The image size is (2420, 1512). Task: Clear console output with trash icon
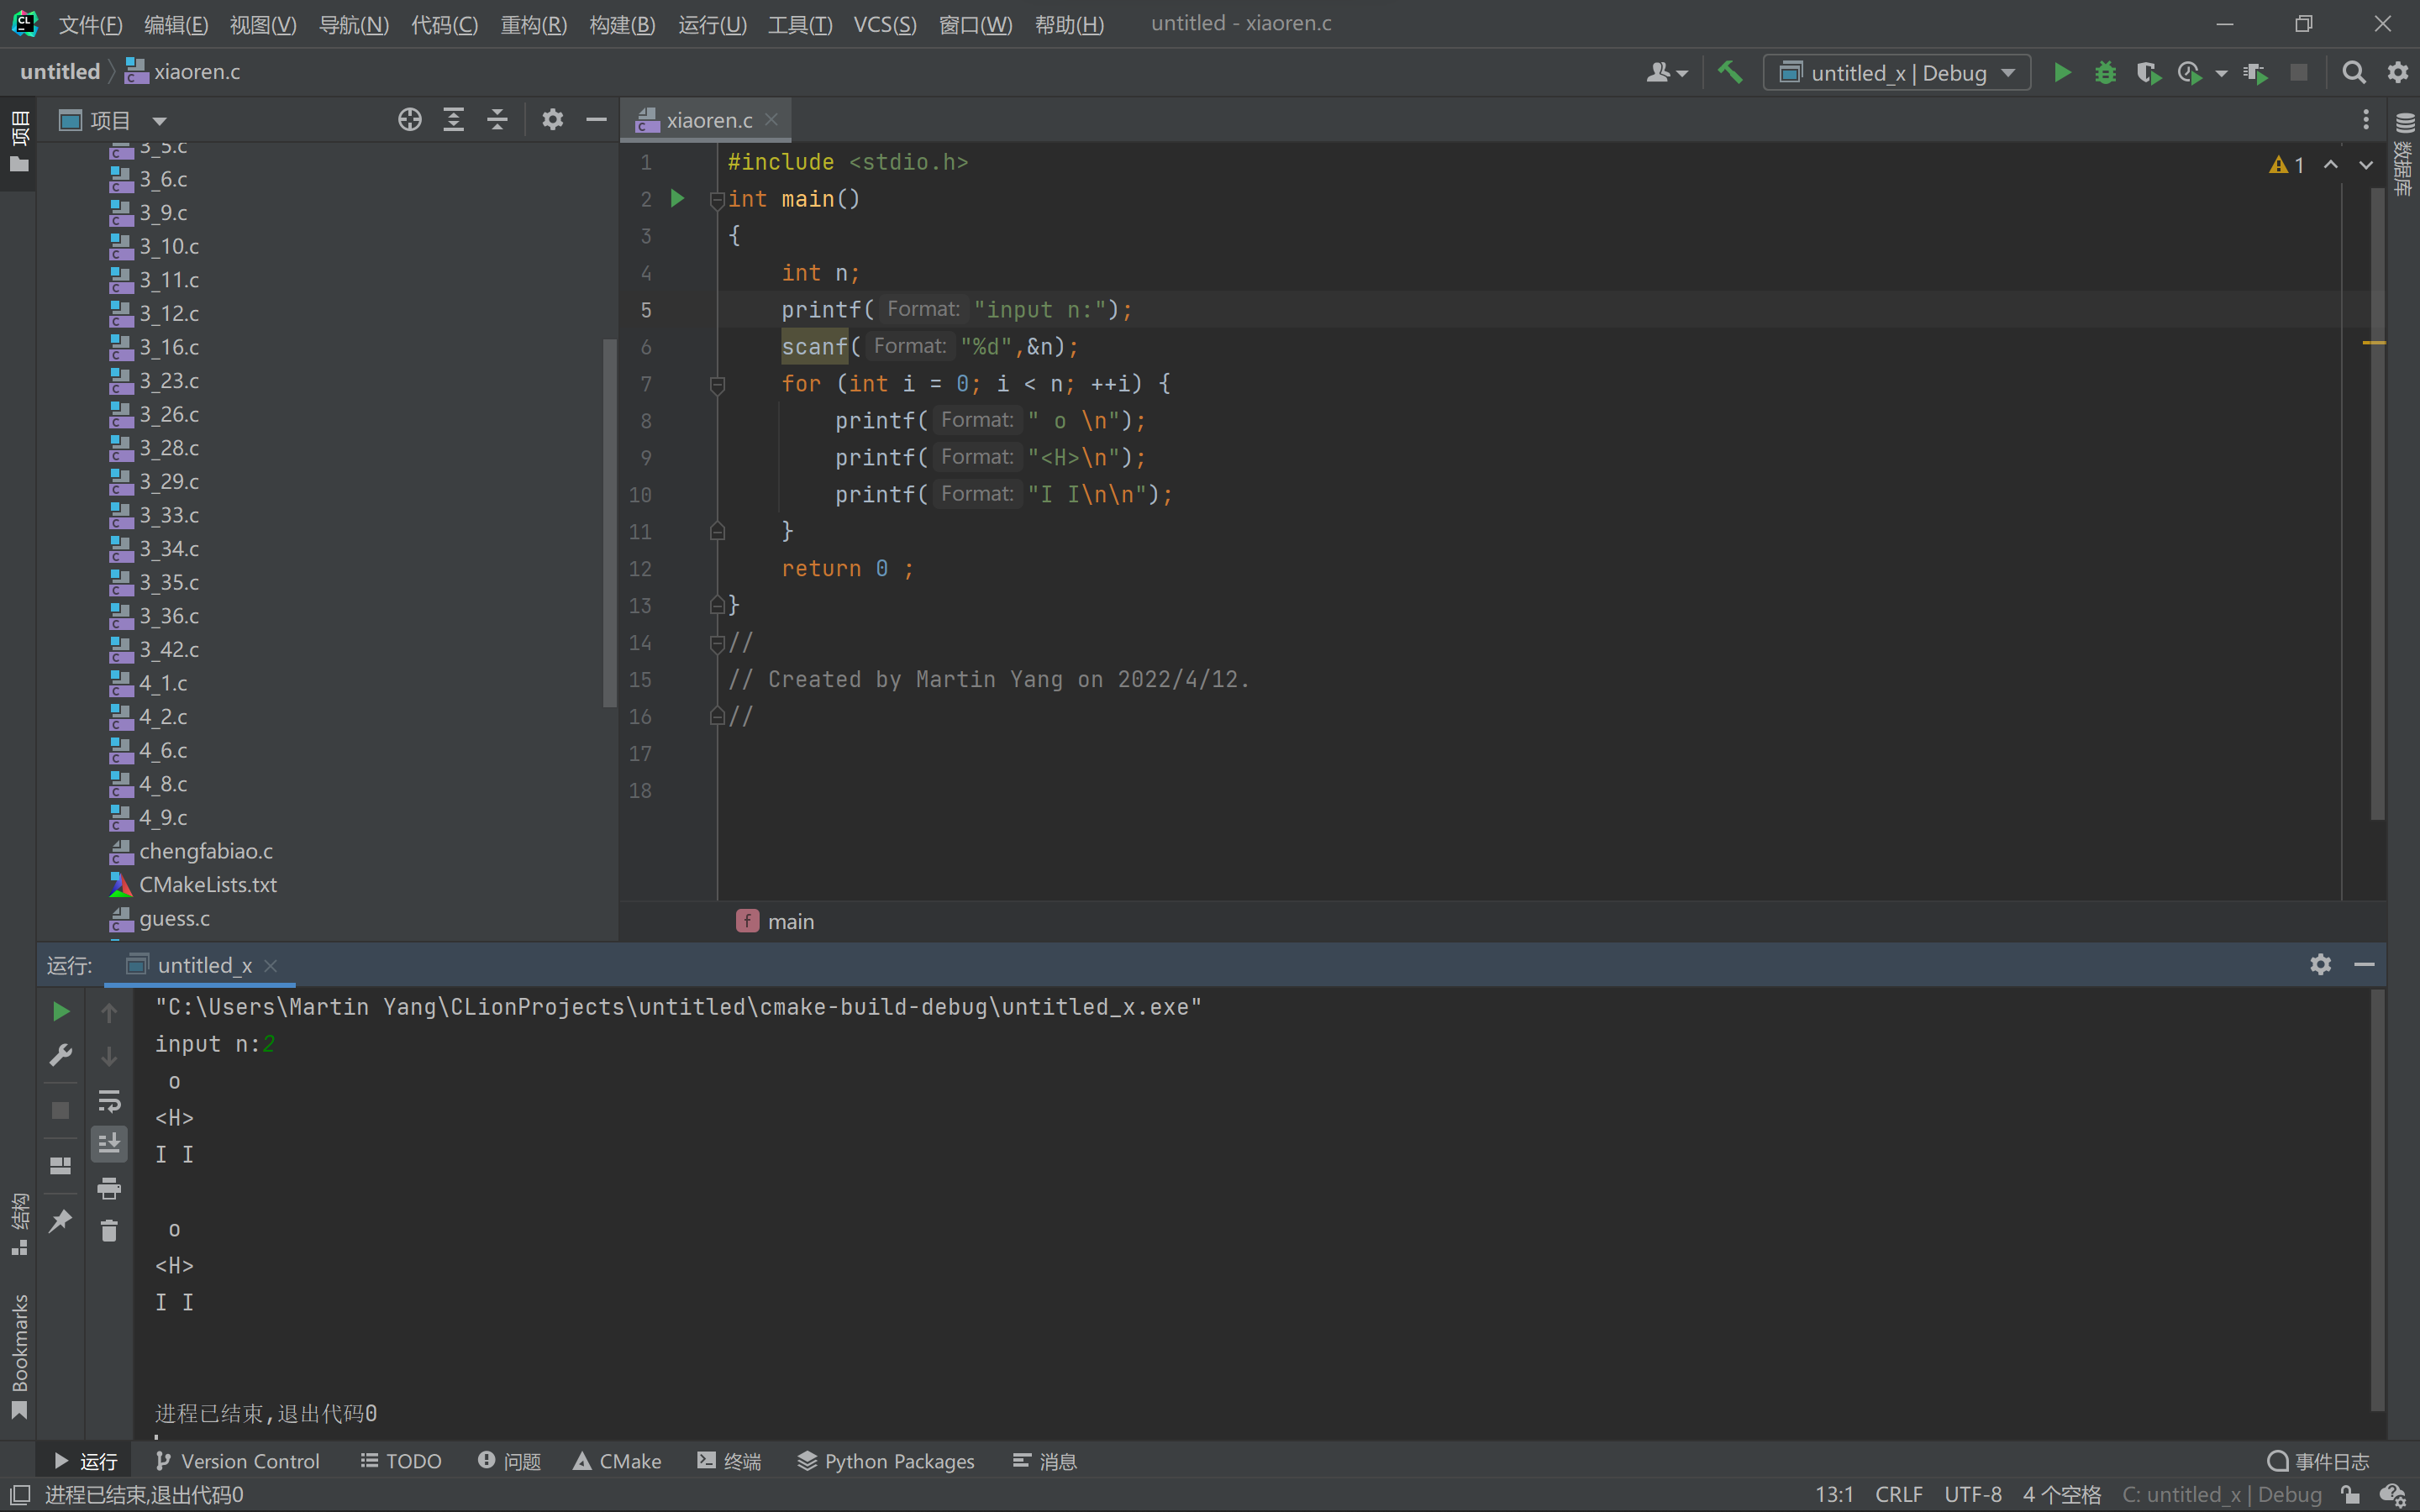[109, 1230]
